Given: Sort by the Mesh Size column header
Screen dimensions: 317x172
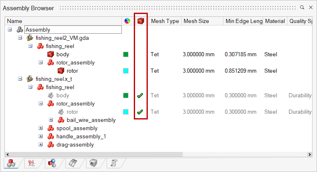Looking at the screenshot, I should 202,21.
